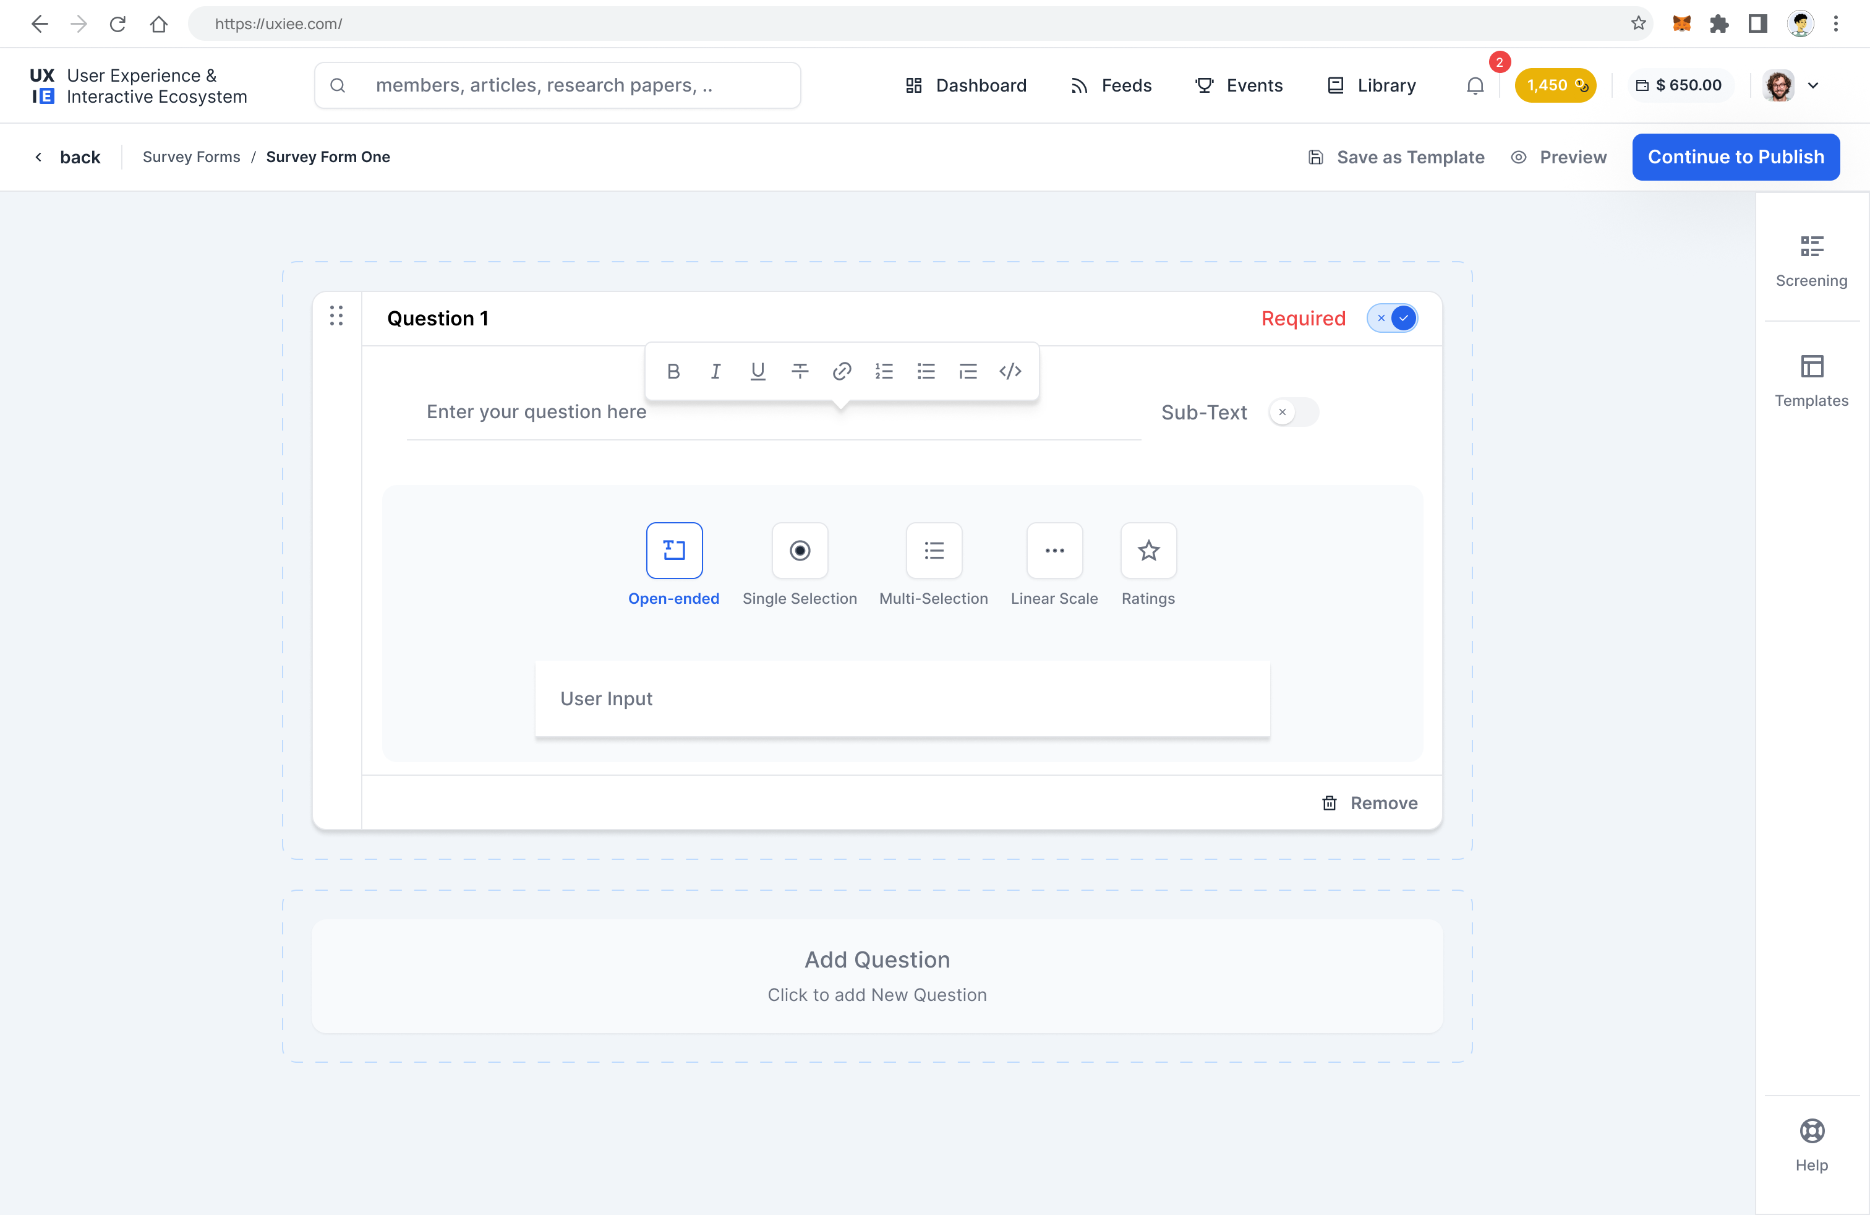Open the browser extensions puzzle icon
This screenshot has width=1870, height=1215.
click(x=1719, y=24)
